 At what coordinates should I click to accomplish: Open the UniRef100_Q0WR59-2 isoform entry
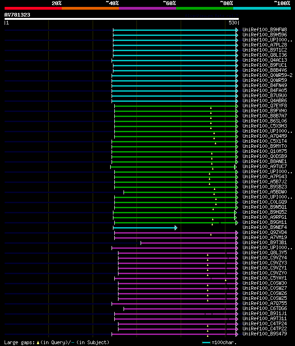pyautogui.click(x=267, y=75)
